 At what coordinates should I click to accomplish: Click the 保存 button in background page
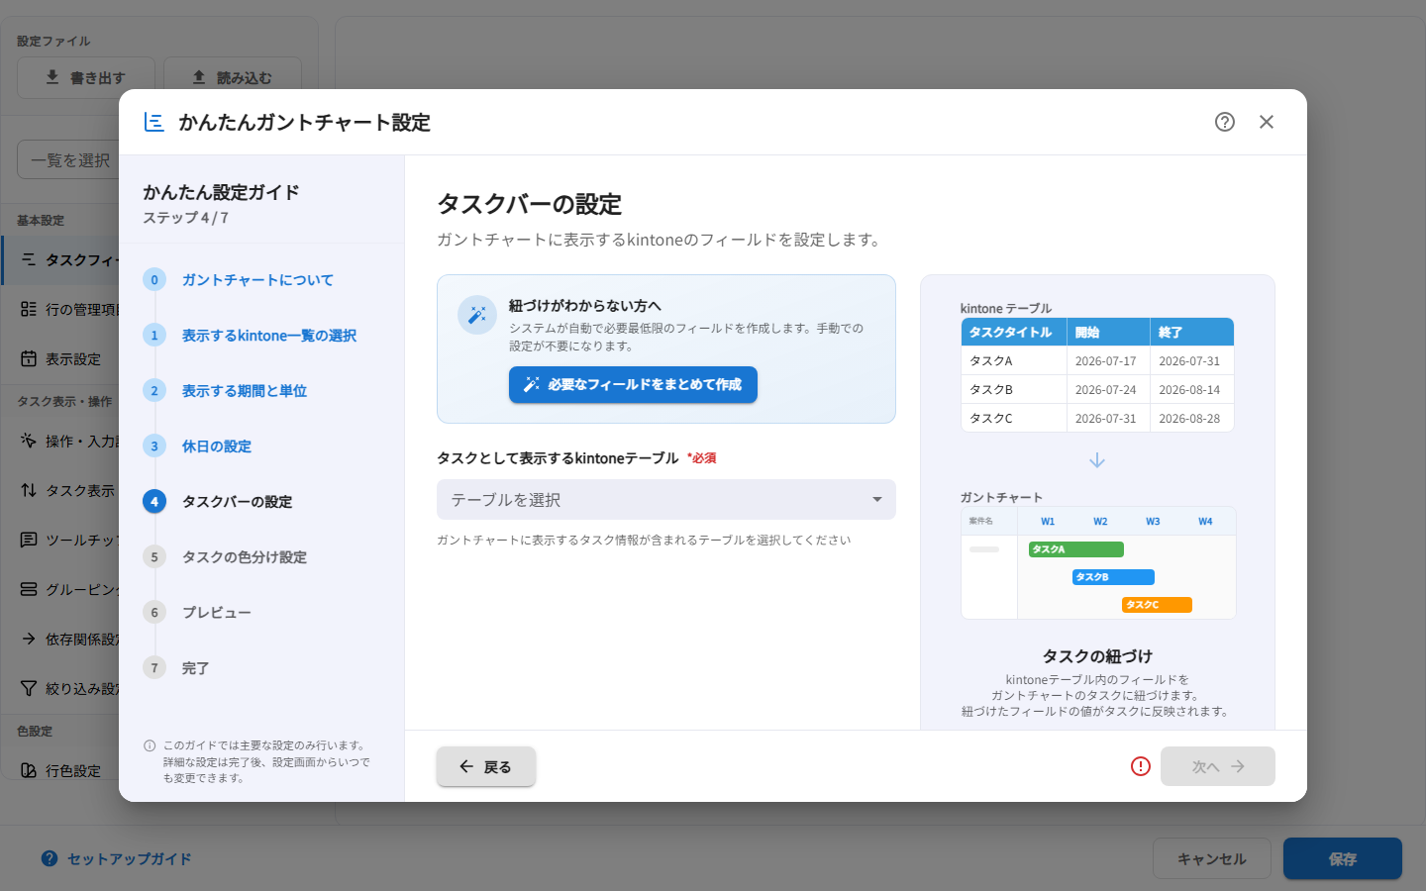point(1343,858)
